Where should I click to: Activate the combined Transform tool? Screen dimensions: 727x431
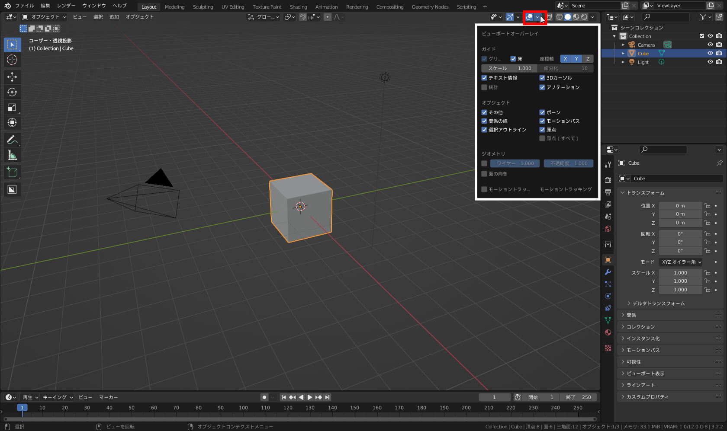point(12,122)
